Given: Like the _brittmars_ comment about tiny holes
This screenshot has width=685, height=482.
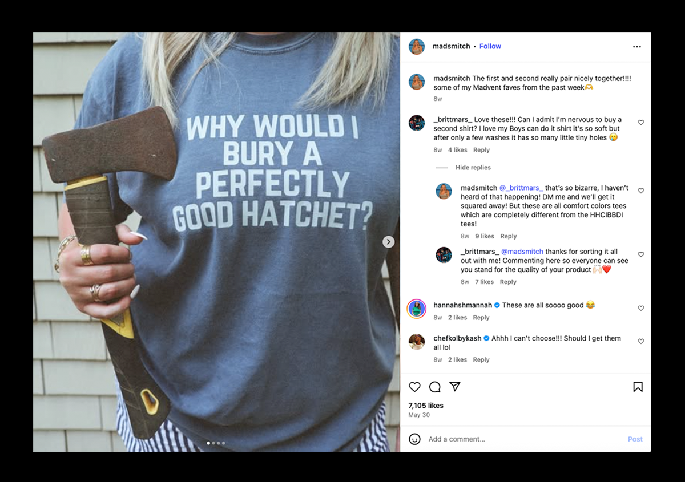Looking at the screenshot, I should pyautogui.click(x=641, y=123).
